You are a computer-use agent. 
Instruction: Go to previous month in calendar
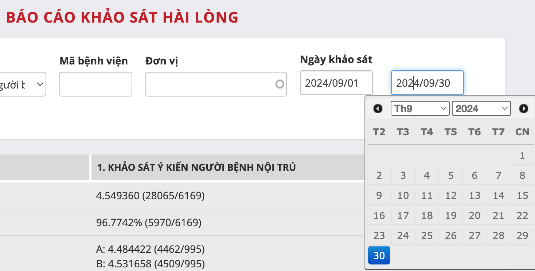click(378, 109)
